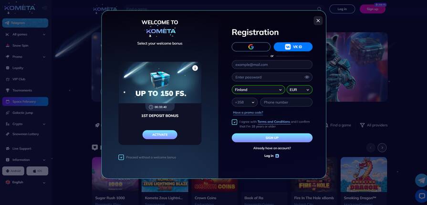Sign up with Google icon button
The height and width of the screenshot is (205, 427).
coord(251,47)
